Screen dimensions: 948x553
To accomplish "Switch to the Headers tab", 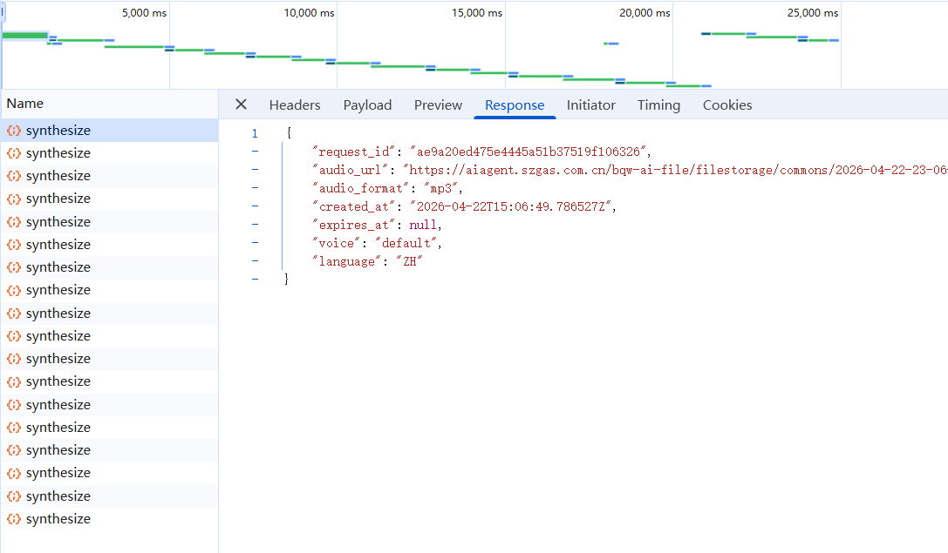I will tap(295, 105).
